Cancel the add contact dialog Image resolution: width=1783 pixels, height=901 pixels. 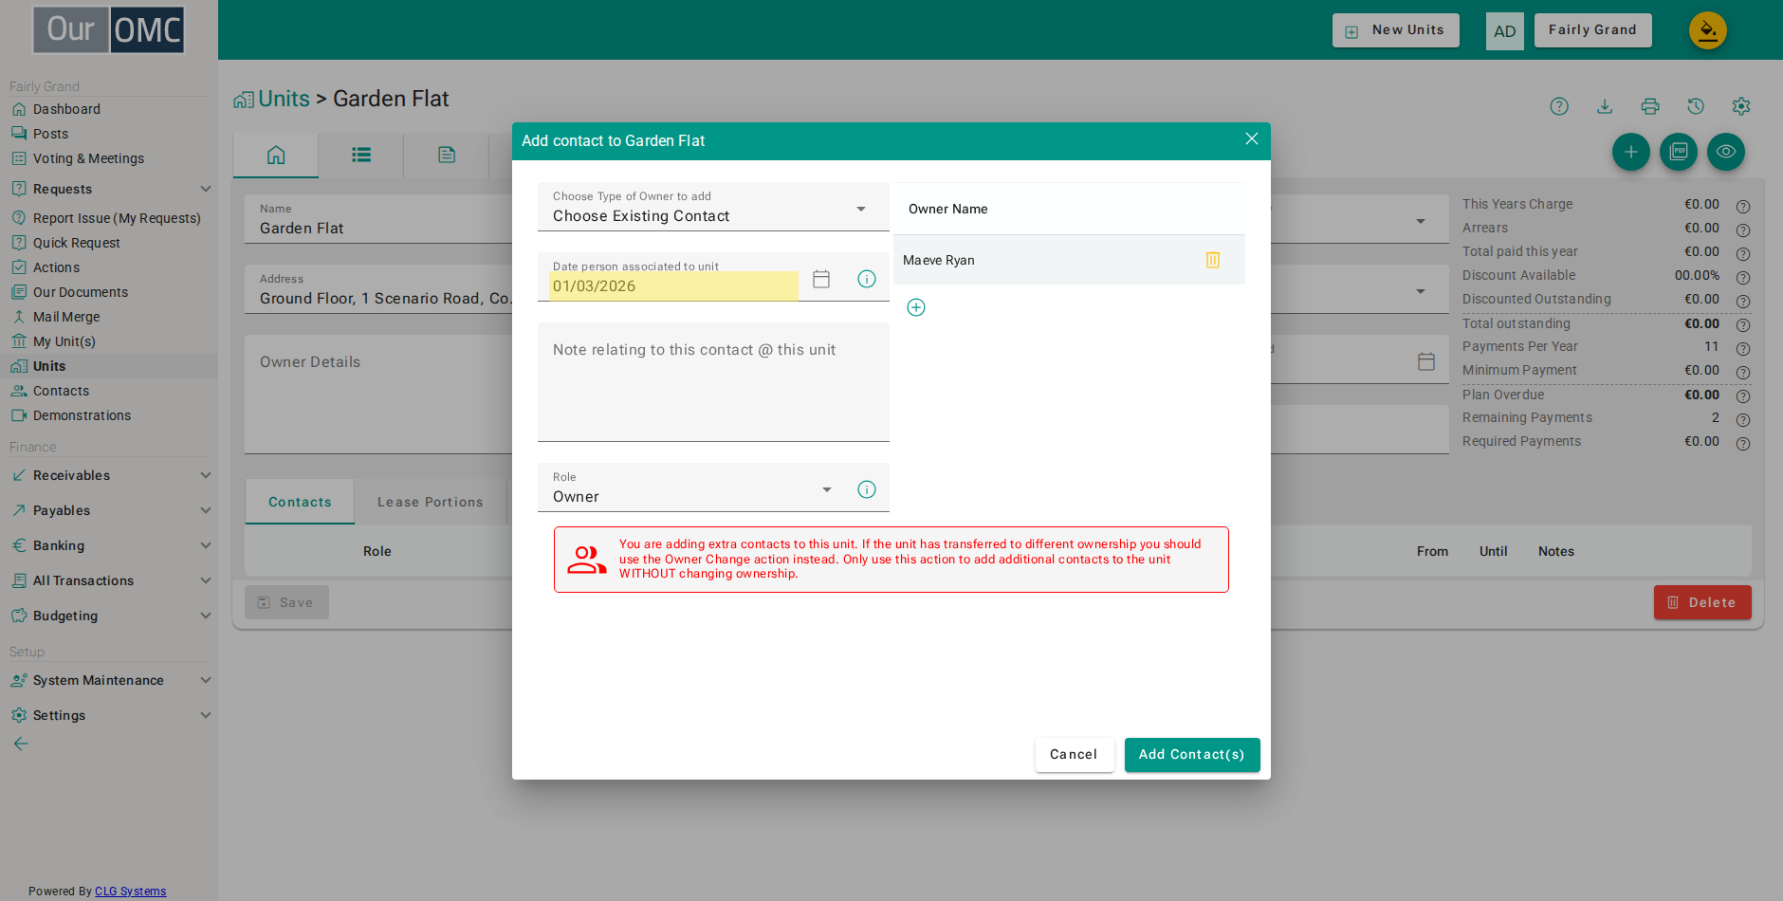(1074, 755)
